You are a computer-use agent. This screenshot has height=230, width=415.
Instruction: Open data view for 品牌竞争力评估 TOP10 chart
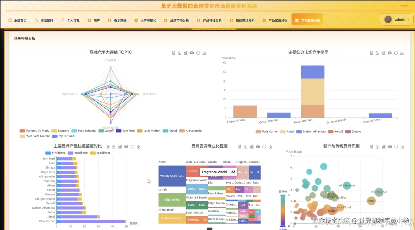tap(174, 53)
